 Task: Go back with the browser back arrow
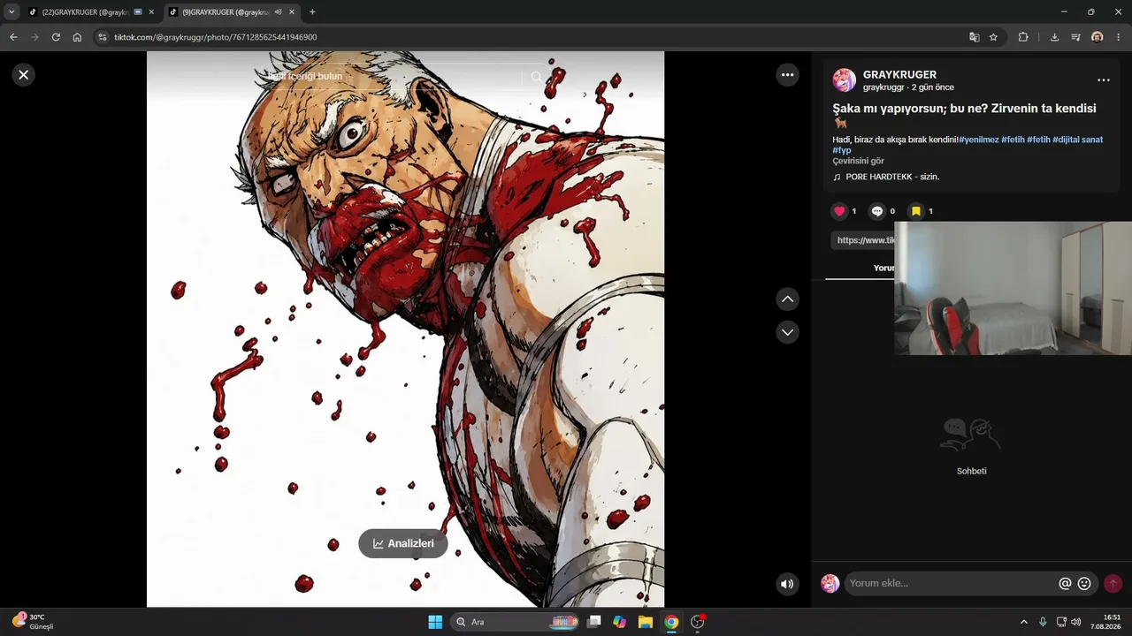[x=13, y=37]
